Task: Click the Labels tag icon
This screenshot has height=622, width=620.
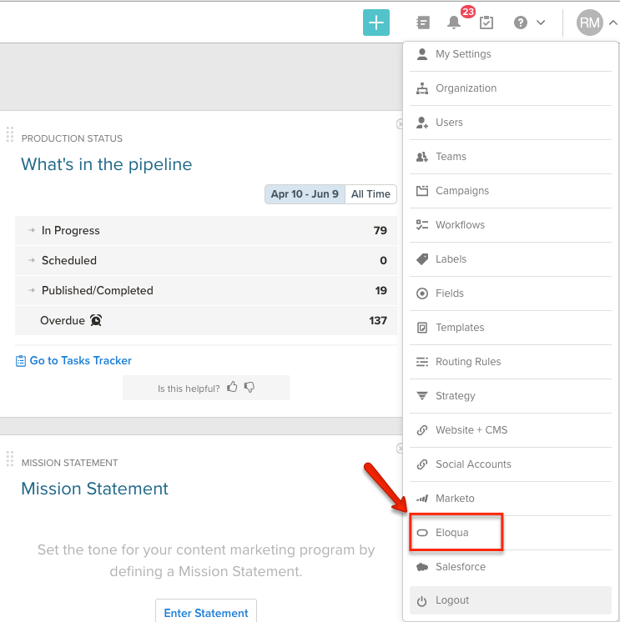Action: 422,259
